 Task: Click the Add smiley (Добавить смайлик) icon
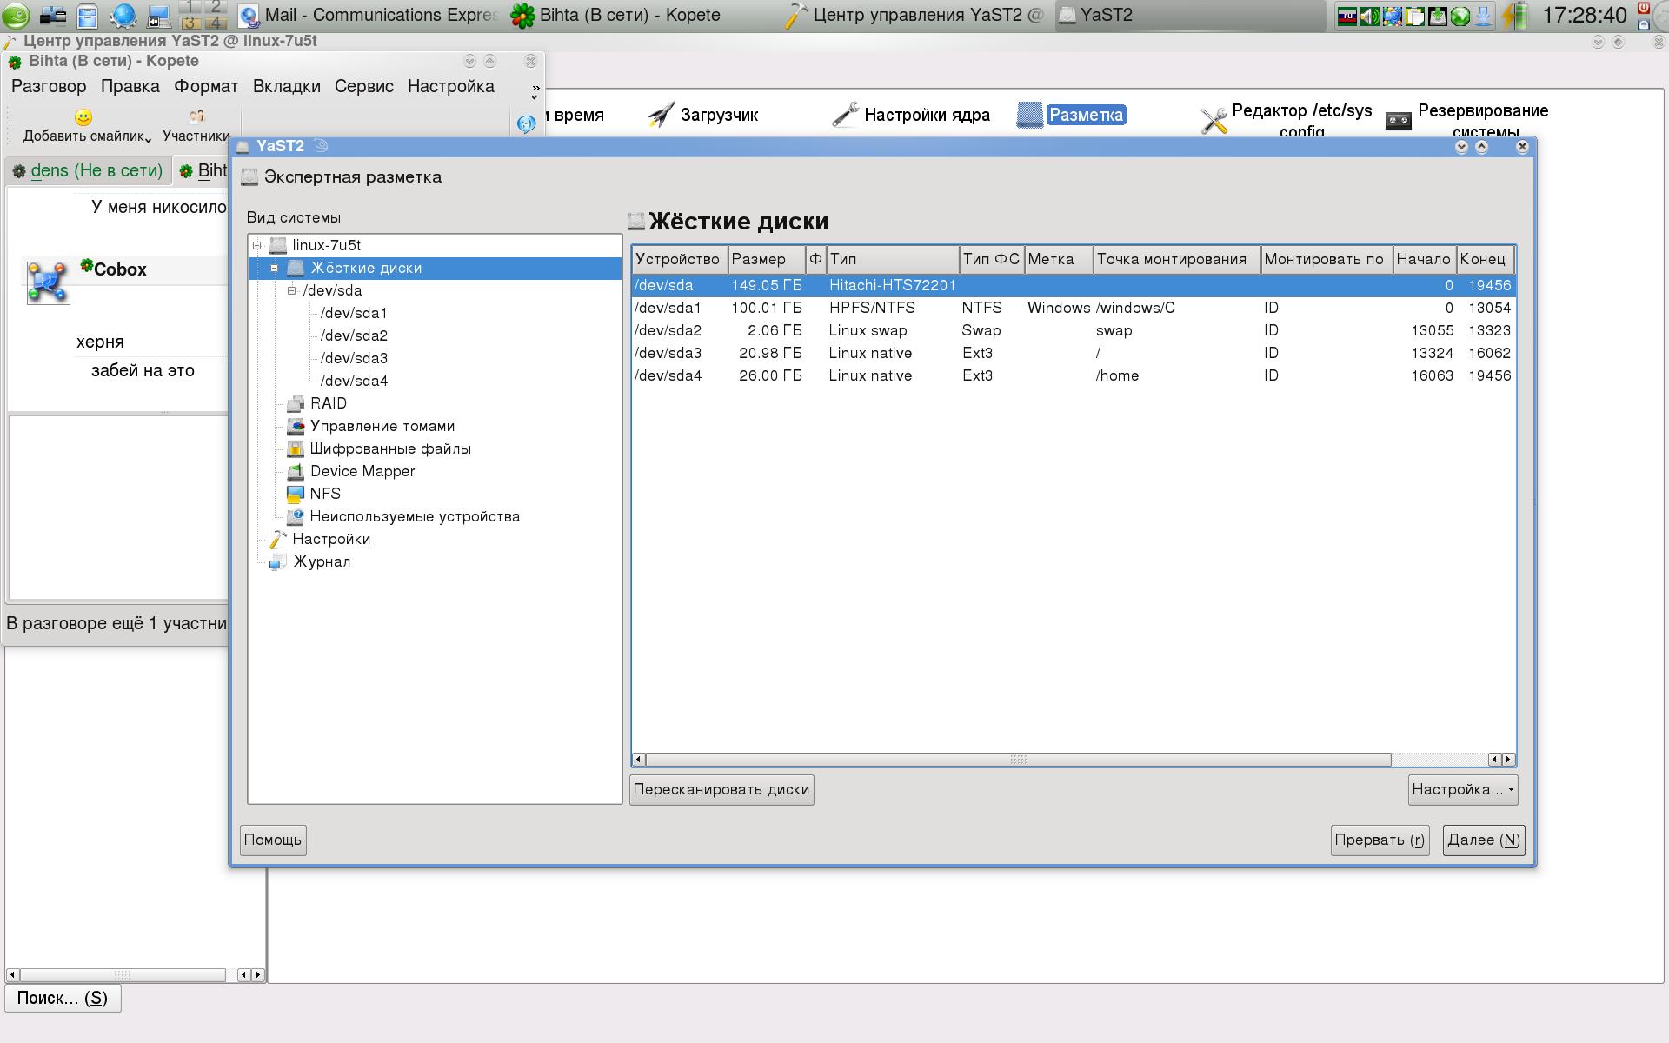pos(83,117)
